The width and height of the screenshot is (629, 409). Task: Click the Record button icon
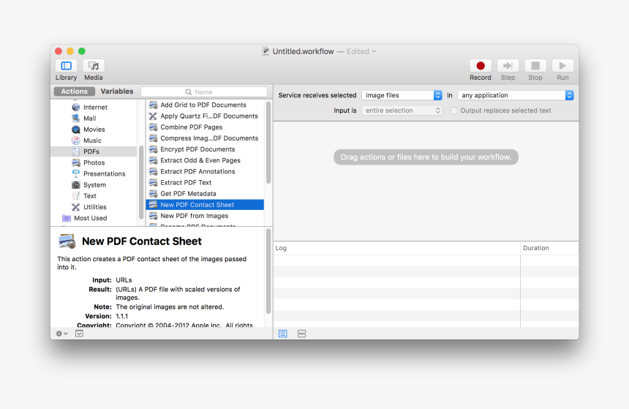click(481, 66)
